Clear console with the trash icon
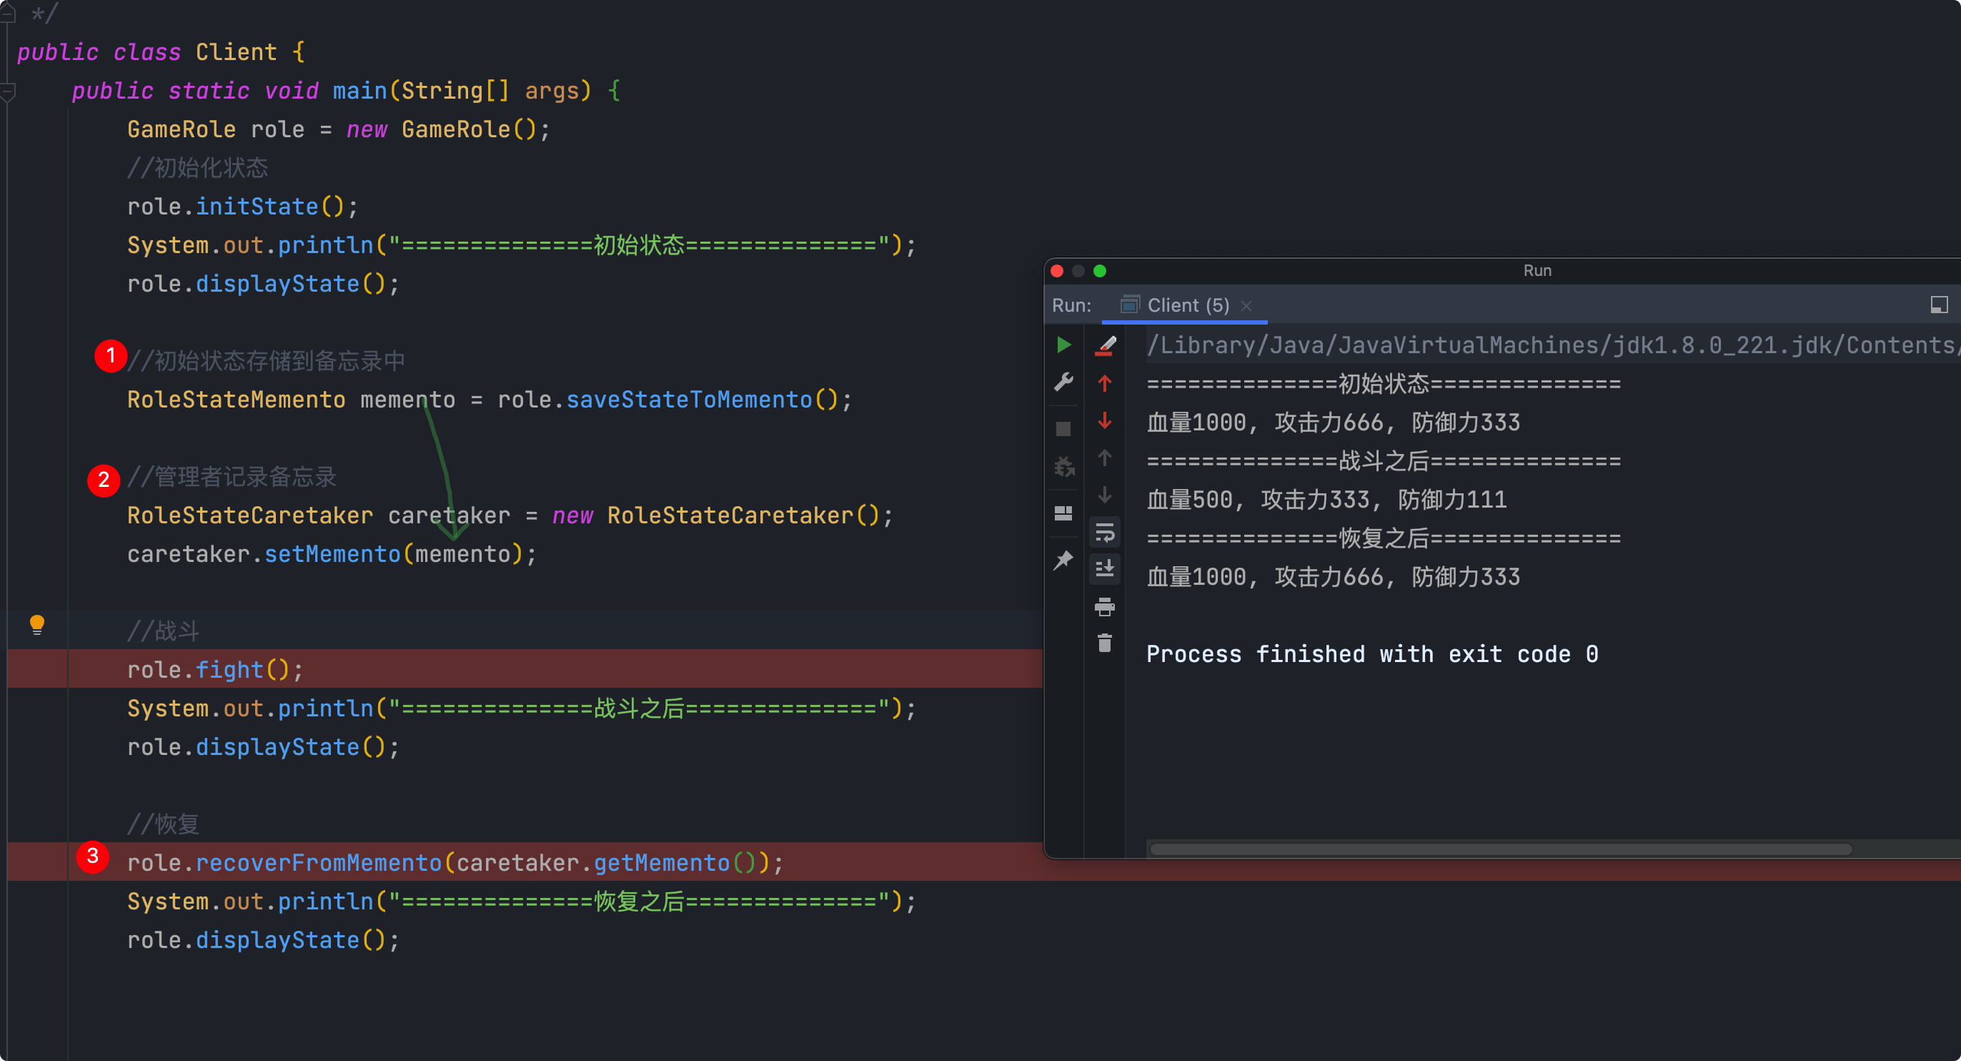This screenshot has height=1061, width=1961. click(x=1105, y=643)
